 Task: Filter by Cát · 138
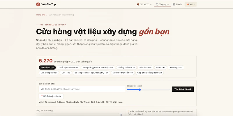pos(66,73)
